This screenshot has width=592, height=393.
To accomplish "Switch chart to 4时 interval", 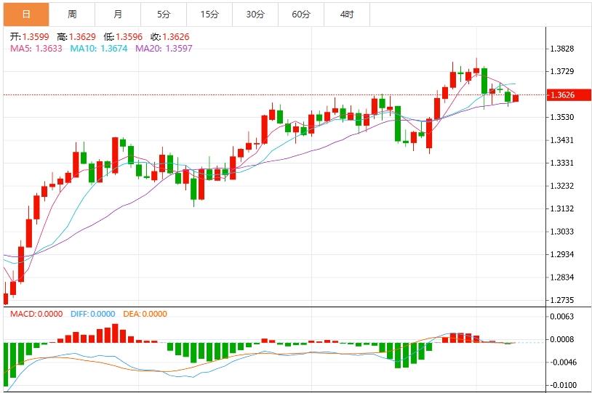I will point(347,15).
